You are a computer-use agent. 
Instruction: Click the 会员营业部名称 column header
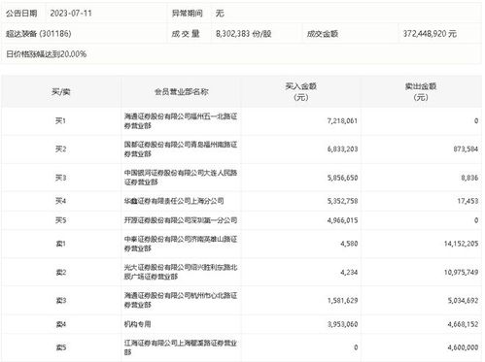click(x=181, y=92)
